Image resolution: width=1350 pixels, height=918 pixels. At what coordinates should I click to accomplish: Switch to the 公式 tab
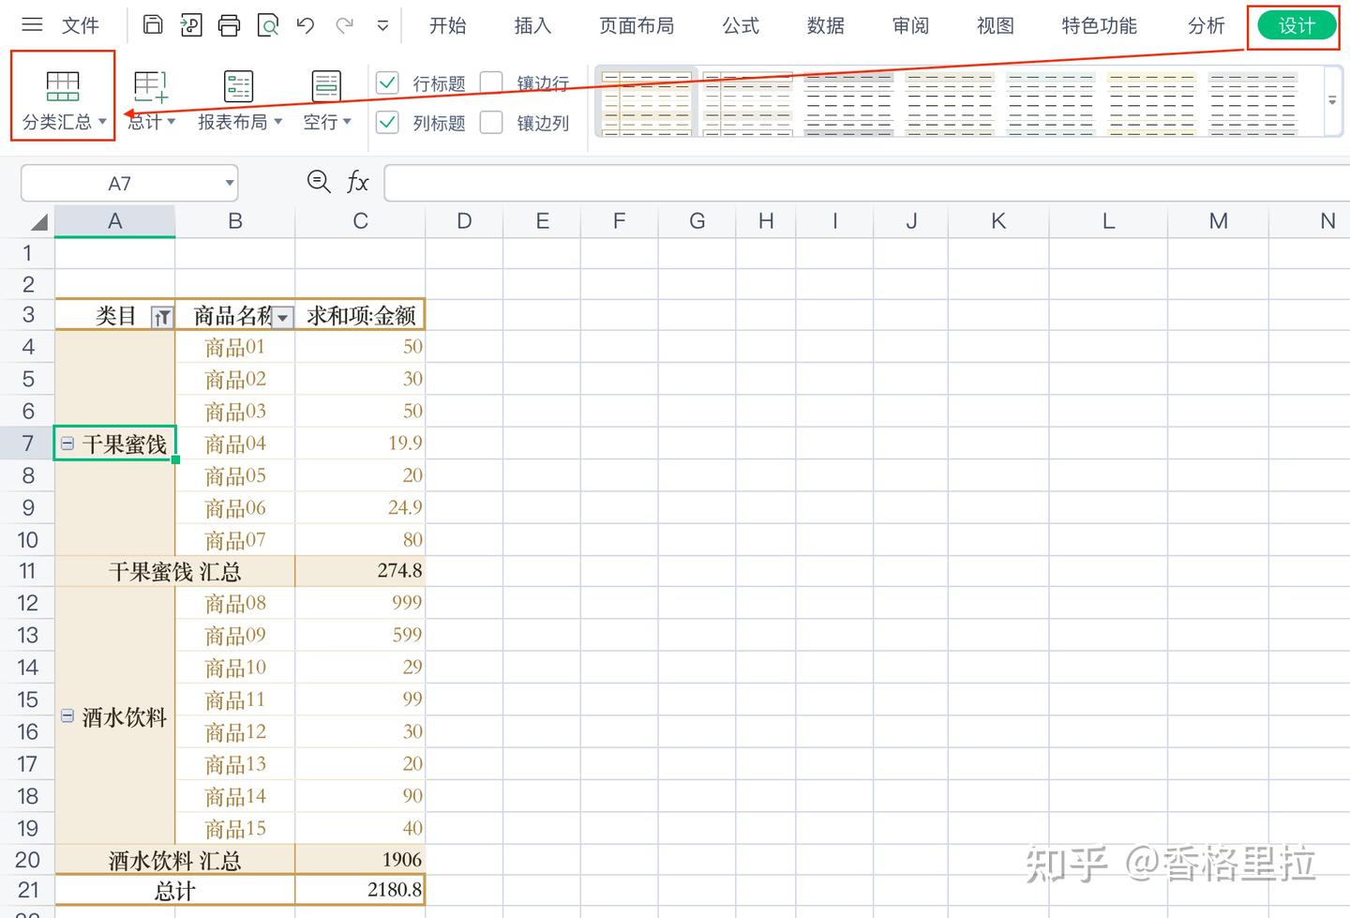pos(741,25)
